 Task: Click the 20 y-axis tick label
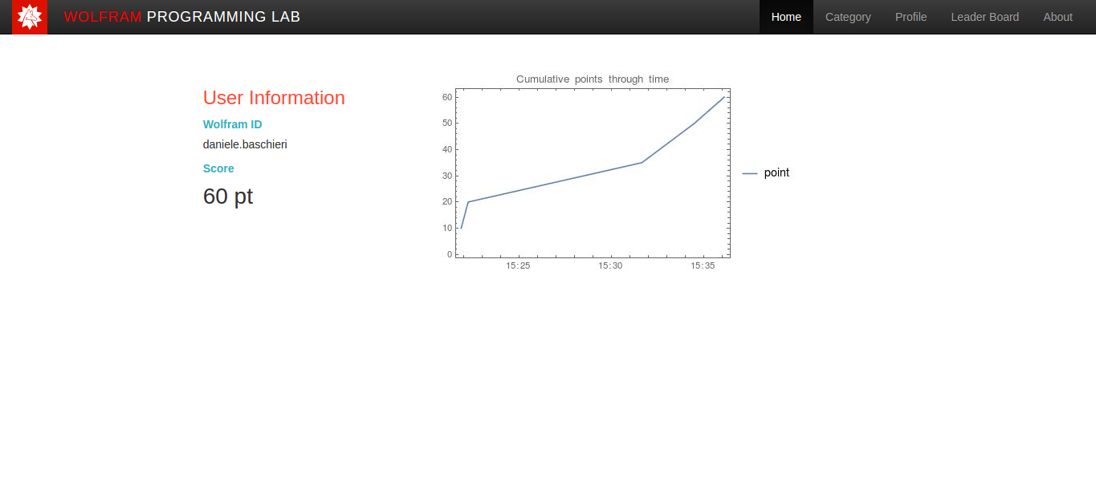click(447, 201)
